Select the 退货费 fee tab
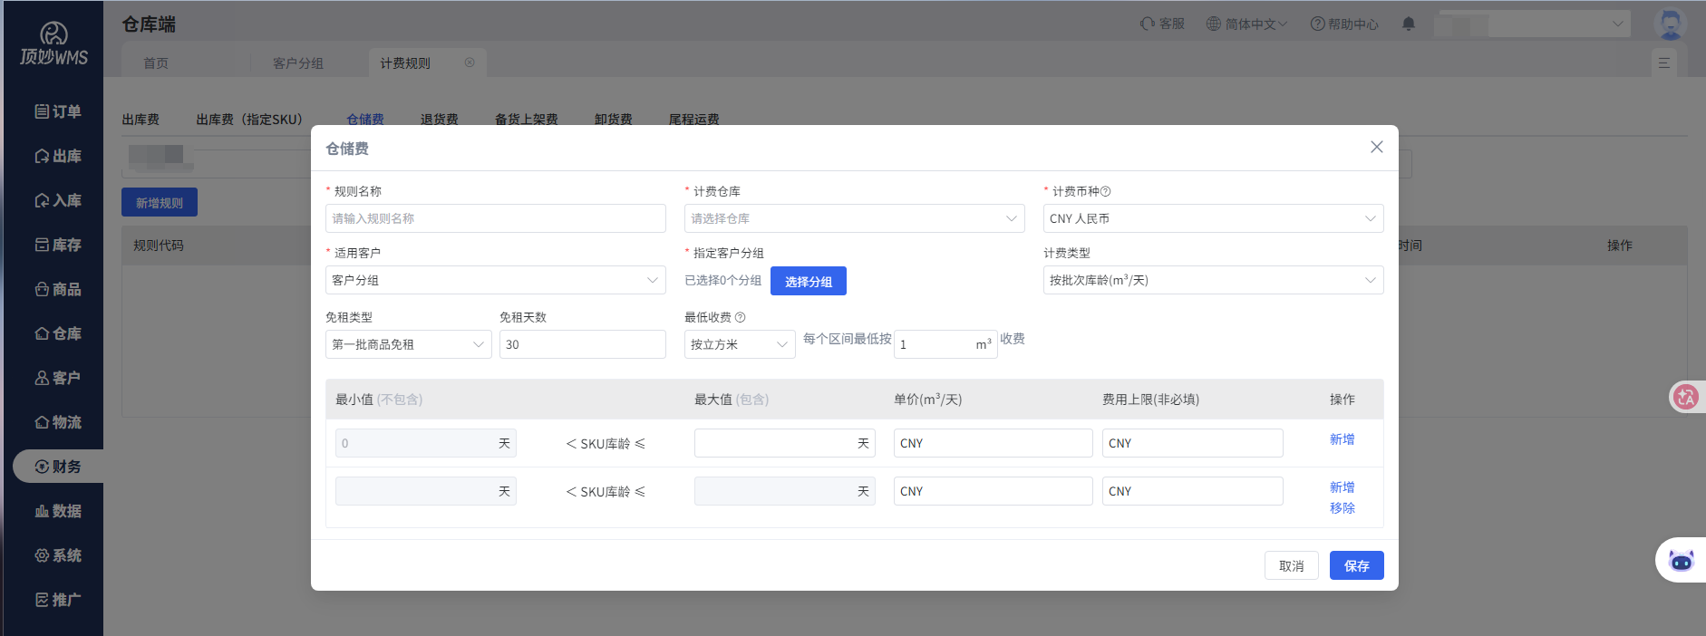1706x636 pixels. [x=440, y=119]
